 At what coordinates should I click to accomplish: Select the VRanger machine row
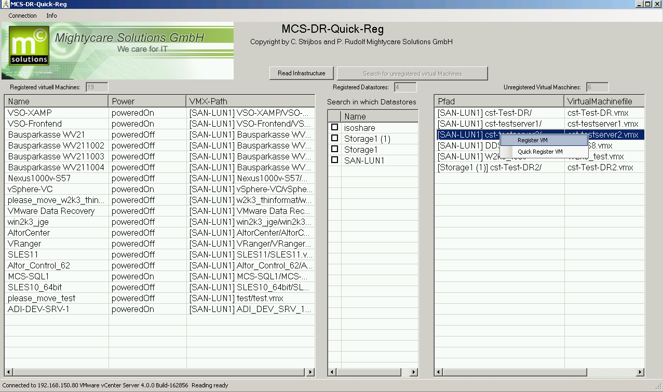coord(160,244)
